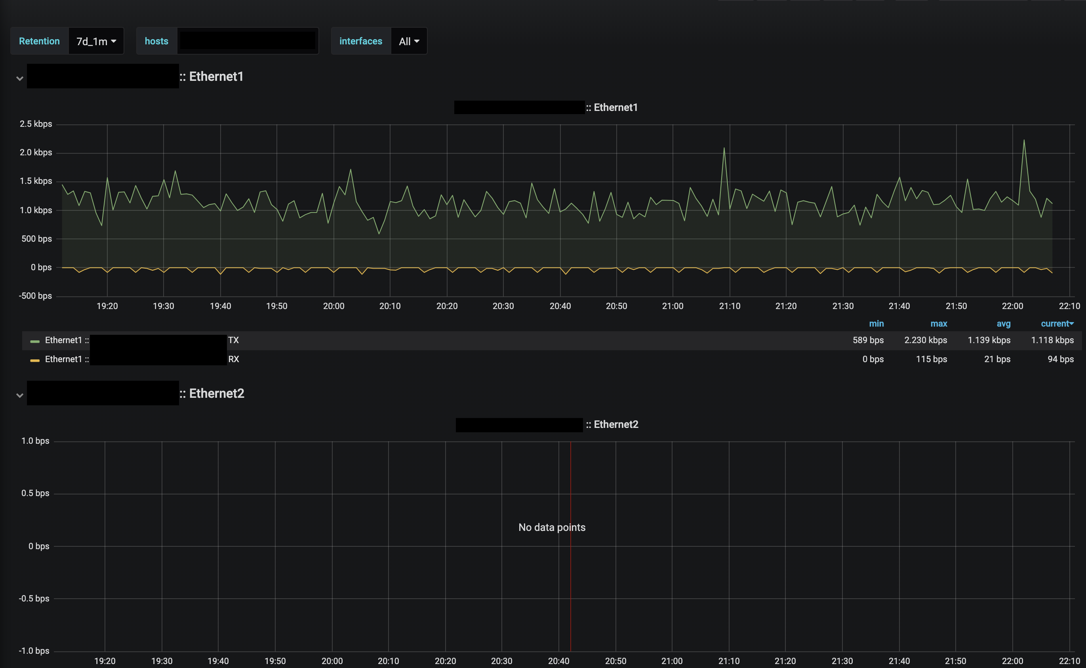The height and width of the screenshot is (668, 1086).
Task: Click the hosts variable value field
Action: 247,41
